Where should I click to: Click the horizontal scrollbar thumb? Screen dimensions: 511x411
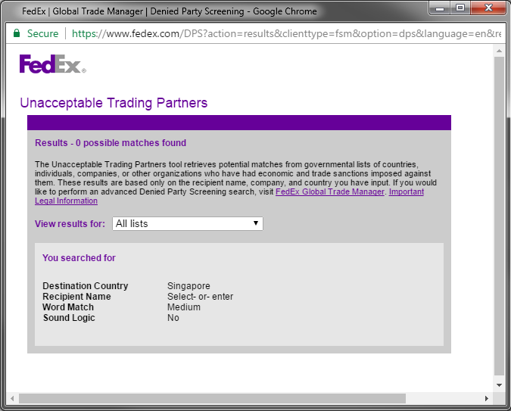pos(212,398)
